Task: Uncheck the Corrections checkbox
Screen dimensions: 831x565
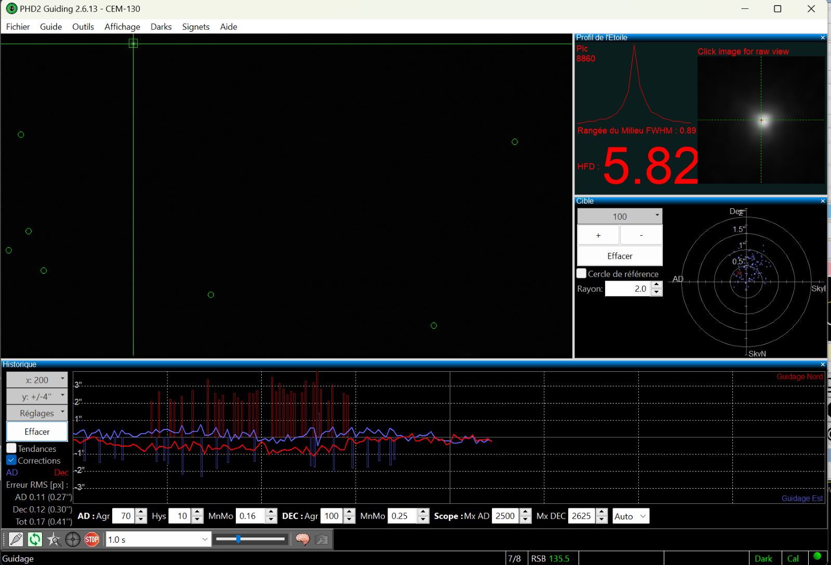Action: coord(11,460)
